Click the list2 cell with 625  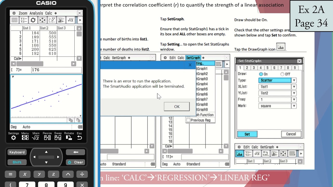point(48,49)
